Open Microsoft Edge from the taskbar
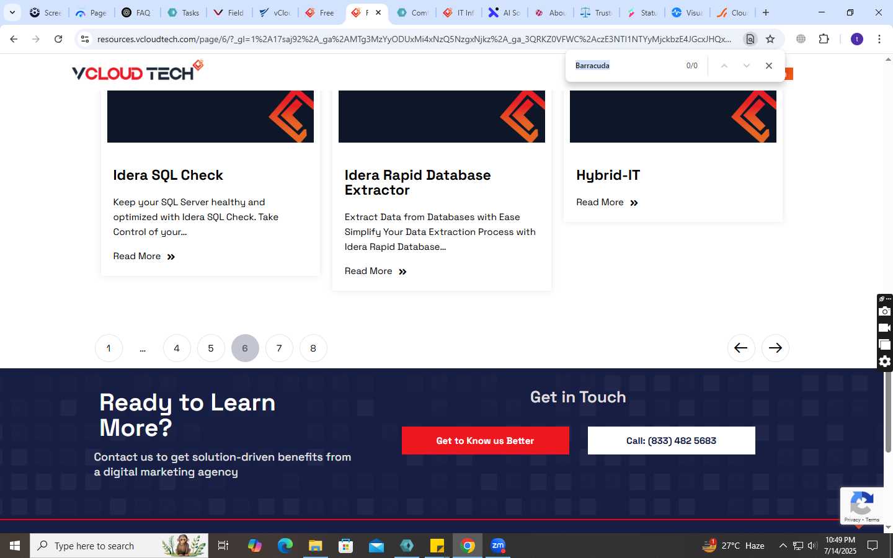 pos(285,546)
